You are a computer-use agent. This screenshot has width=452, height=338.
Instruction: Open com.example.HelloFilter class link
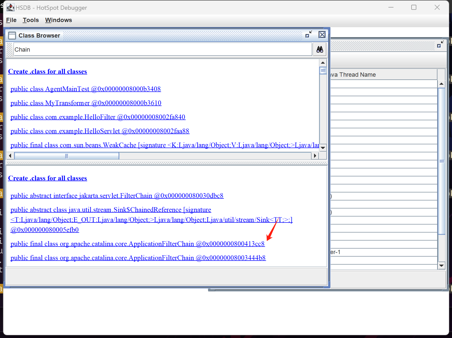pyautogui.click(x=98, y=117)
